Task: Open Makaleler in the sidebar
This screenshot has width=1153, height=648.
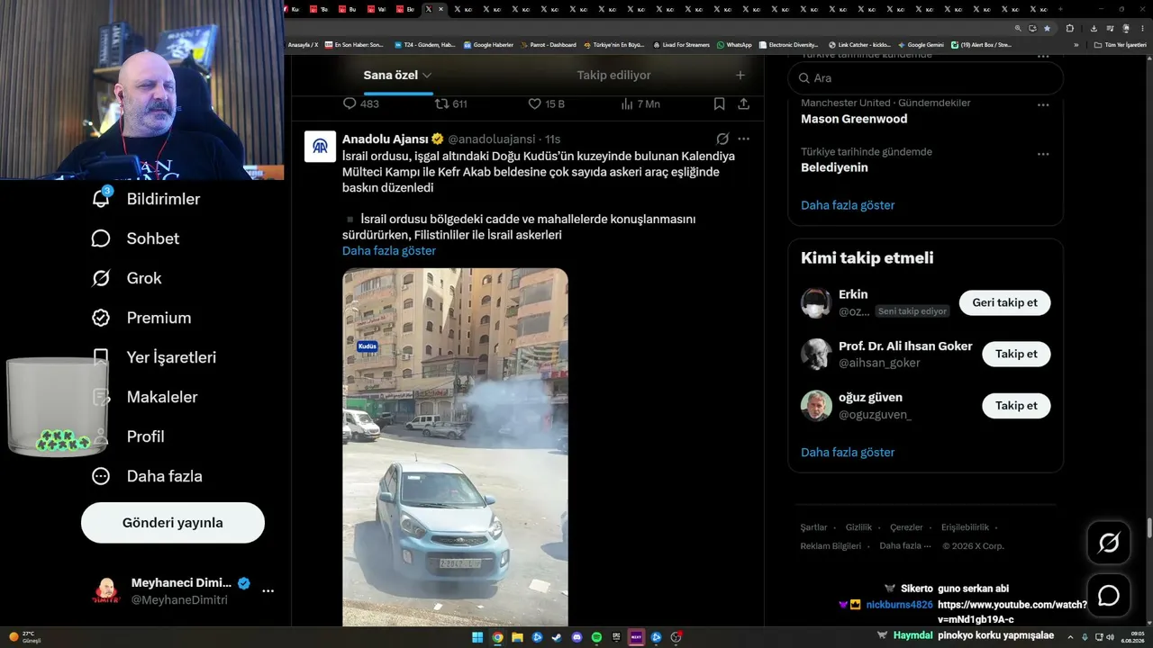Action: click(x=144, y=397)
